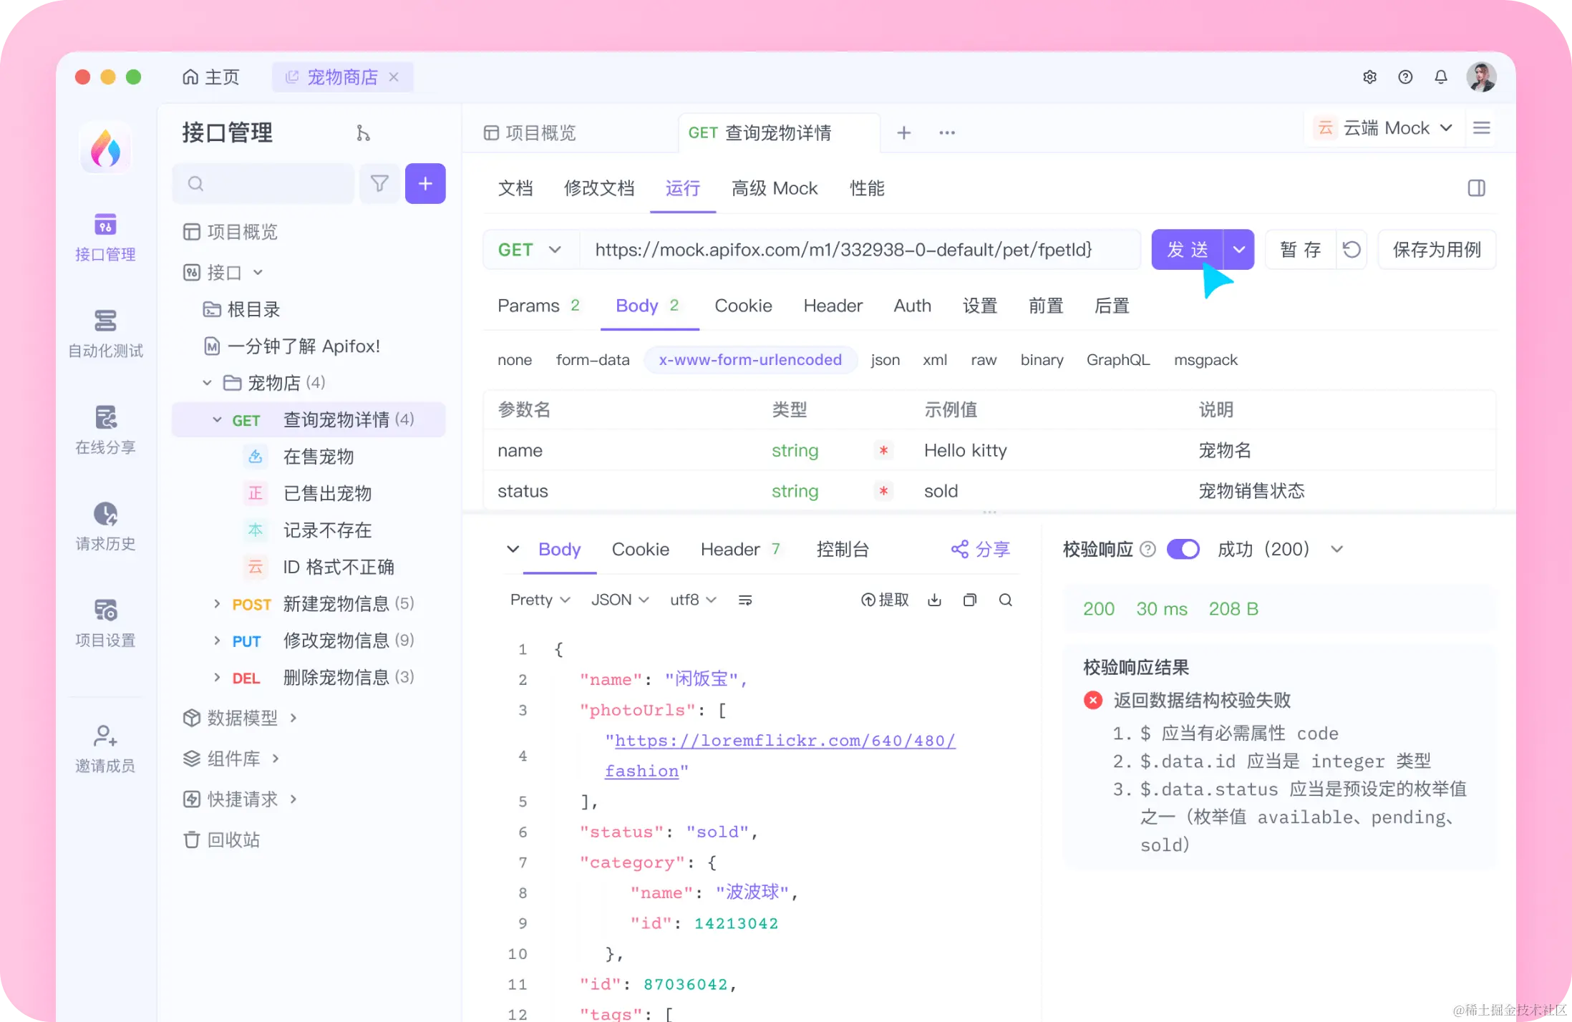This screenshot has width=1572, height=1022.
Task: Click the settings gear in the top bar
Action: click(x=1369, y=77)
